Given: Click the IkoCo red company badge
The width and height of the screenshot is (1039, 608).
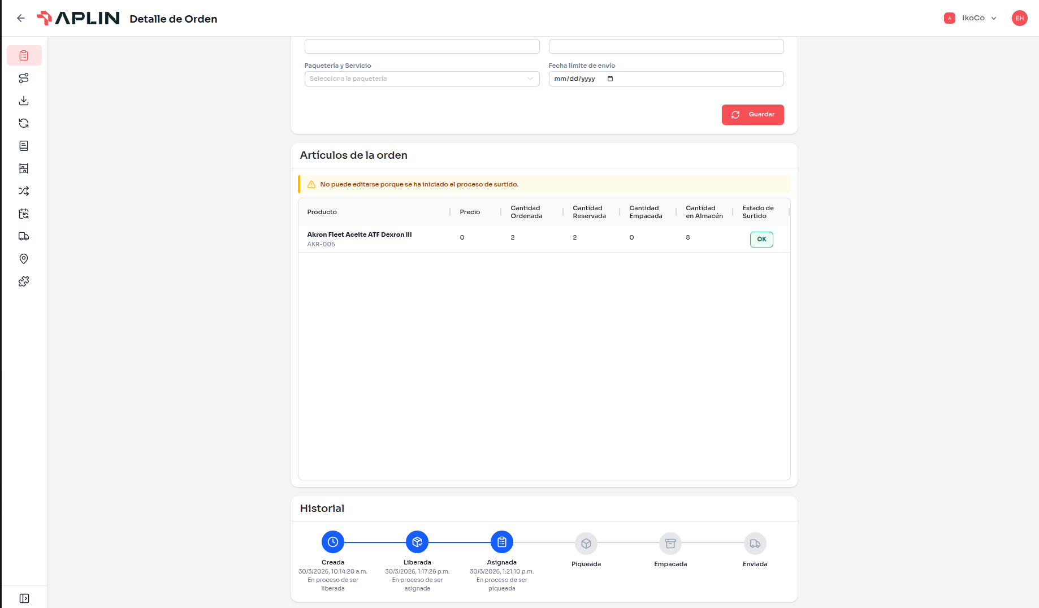Looking at the screenshot, I should pyautogui.click(x=950, y=18).
